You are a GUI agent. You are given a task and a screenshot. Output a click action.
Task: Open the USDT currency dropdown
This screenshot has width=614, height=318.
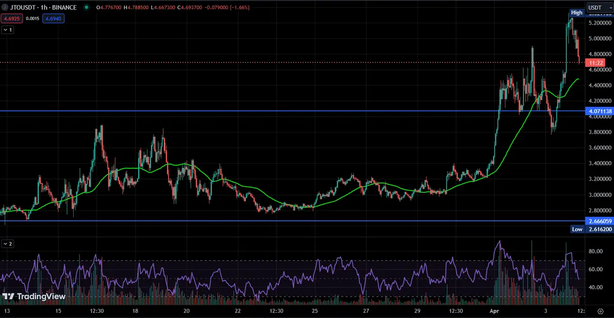coord(600,8)
